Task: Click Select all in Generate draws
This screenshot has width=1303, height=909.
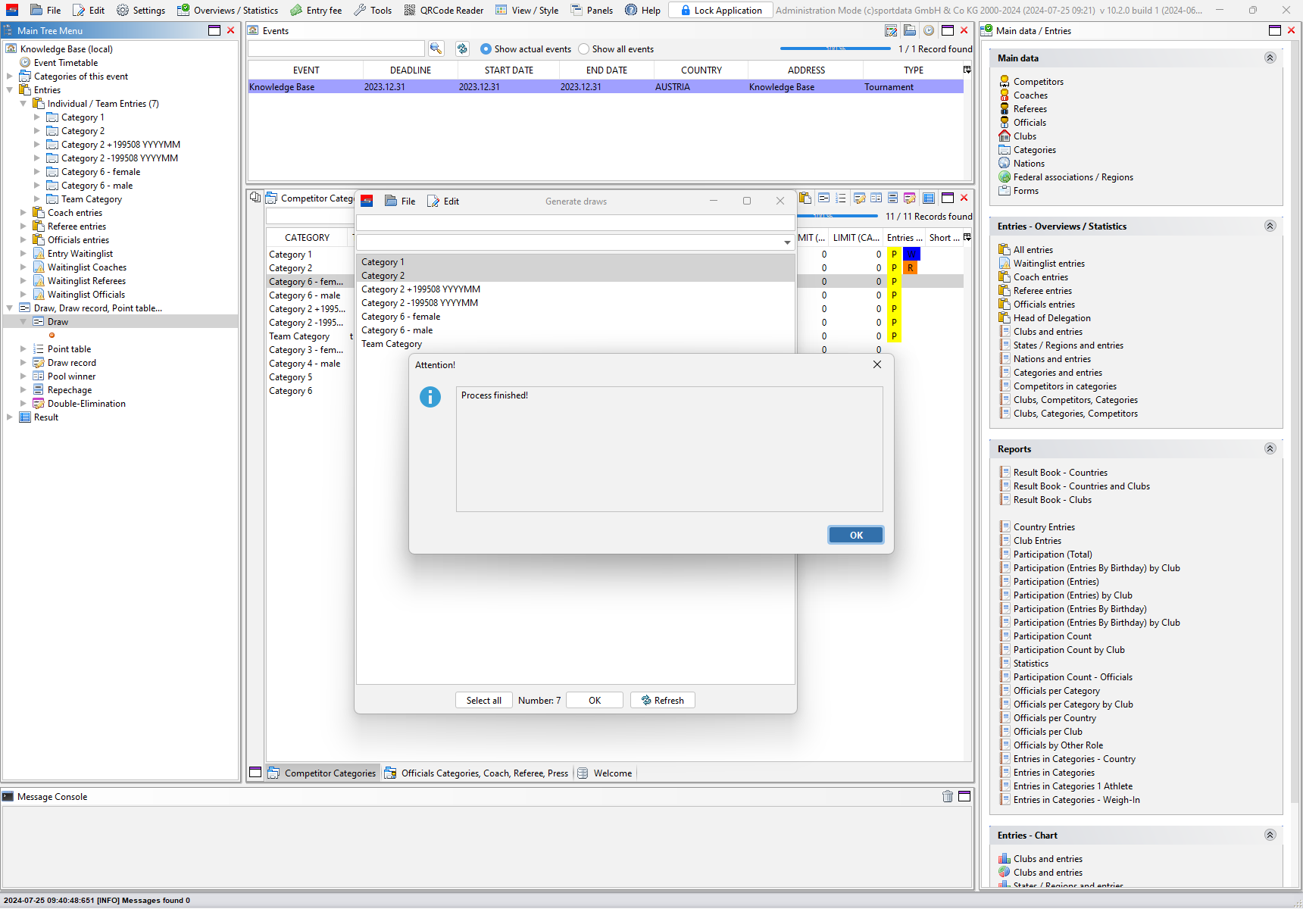Action: click(484, 700)
